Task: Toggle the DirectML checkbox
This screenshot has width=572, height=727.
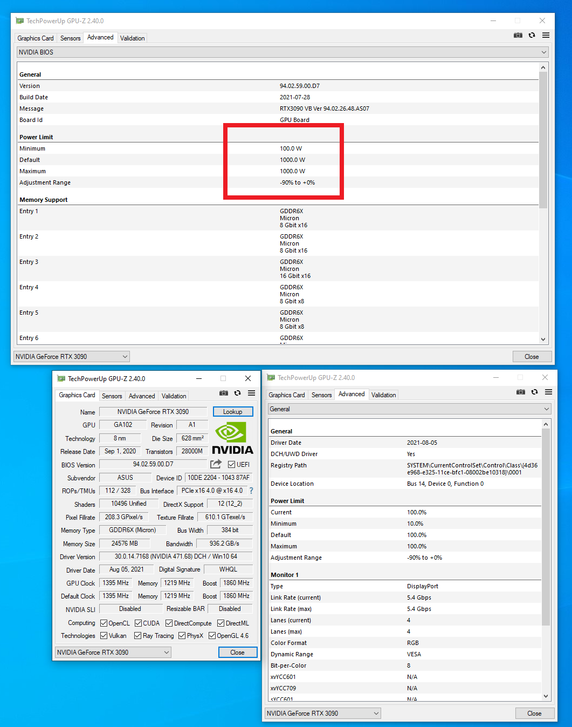Action: (x=220, y=623)
